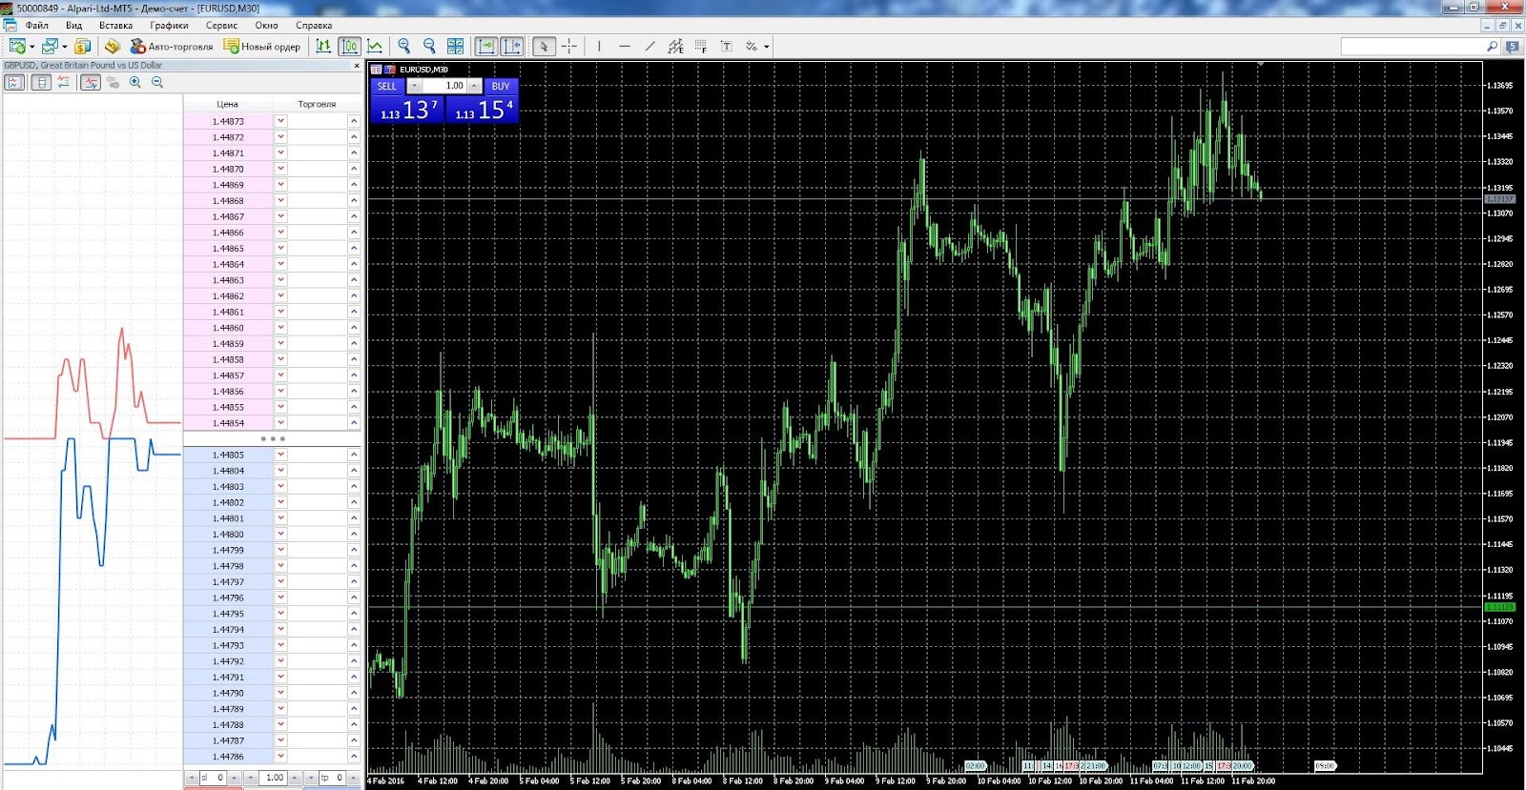Screen dimensions: 1526x790
Task: Open the Файл menu
Action: click(37, 26)
